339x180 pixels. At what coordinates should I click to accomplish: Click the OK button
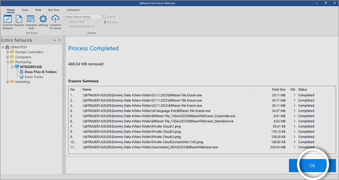click(312, 166)
